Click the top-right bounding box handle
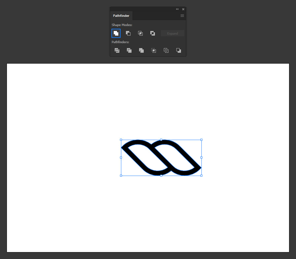 (x=201, y=140)
